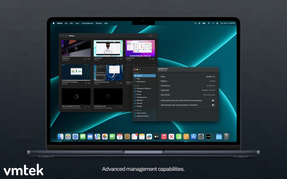Click the box icon on openSUSE Tumbleweed card

(x=86, y=83)
